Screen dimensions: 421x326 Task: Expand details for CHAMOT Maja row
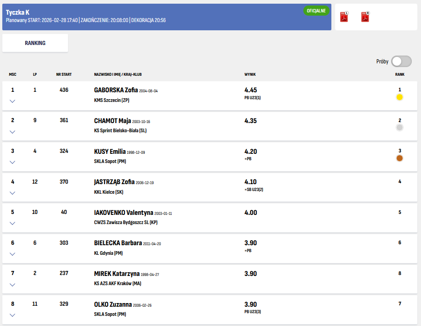[x=12, y=132]
